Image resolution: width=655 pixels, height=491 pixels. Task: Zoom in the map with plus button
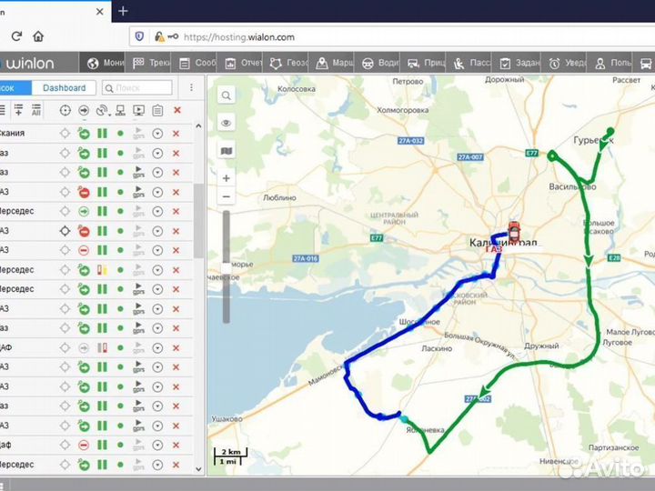tap(226, 178)
